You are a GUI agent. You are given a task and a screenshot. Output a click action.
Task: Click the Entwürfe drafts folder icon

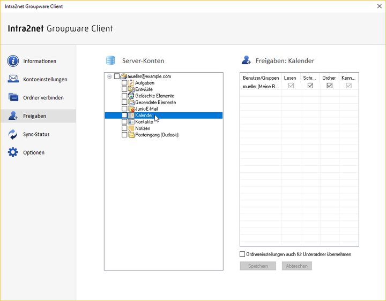131,89
